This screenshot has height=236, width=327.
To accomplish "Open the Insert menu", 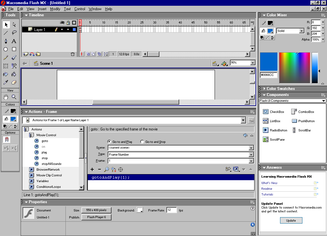I will coord(42,9).
